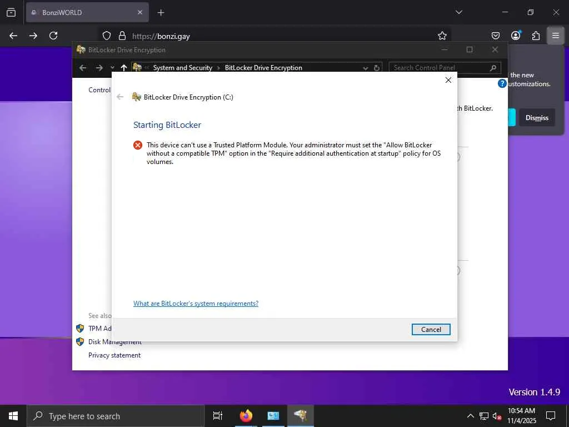Click Disk Management shield icon
The height and width of the screenshot is (427, 569).
coord(80,342)
